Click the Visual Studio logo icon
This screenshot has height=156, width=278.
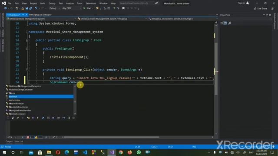click(x=4, y=3)
